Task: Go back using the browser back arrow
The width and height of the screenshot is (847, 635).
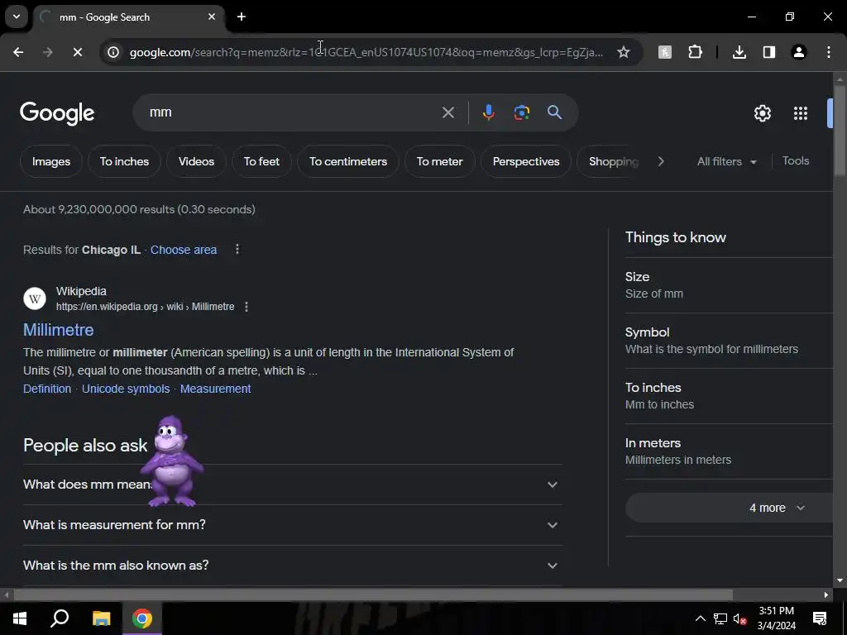Action: pos(18,52)
